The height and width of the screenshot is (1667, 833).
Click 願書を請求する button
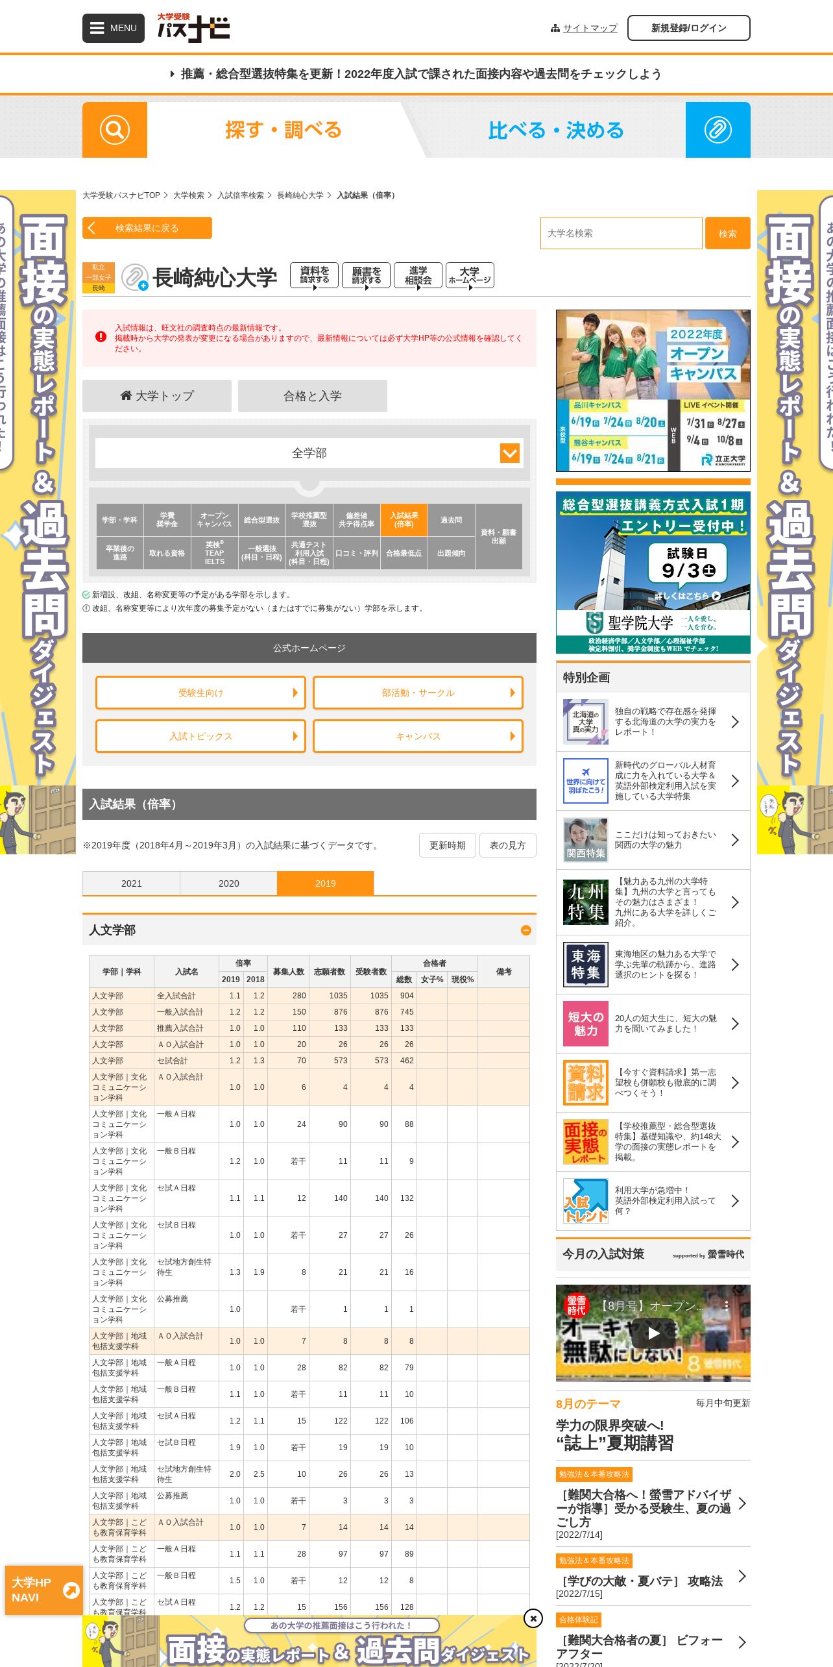[367, 275]
